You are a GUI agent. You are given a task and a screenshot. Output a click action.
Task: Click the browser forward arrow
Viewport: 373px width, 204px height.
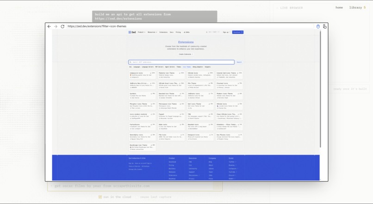coord(56,26)
